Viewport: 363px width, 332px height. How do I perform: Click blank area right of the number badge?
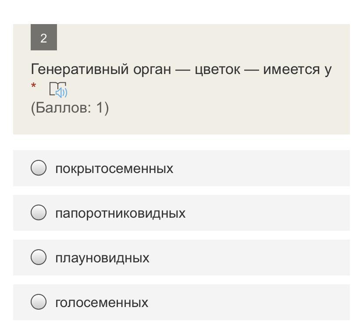click(x=197, y=38)
